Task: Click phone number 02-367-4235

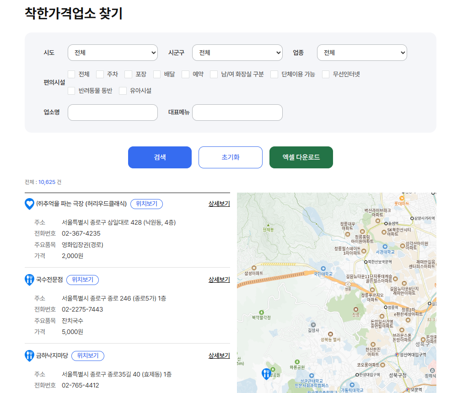Action: [81, 233]
